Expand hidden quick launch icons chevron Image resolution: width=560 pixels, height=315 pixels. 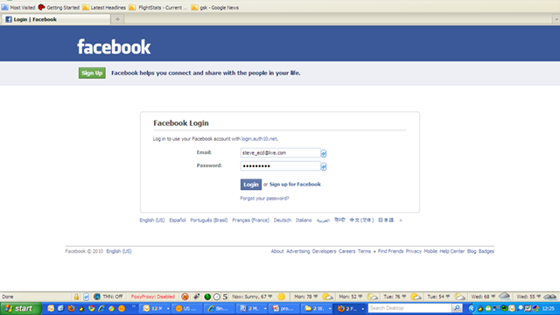(134, 306)
